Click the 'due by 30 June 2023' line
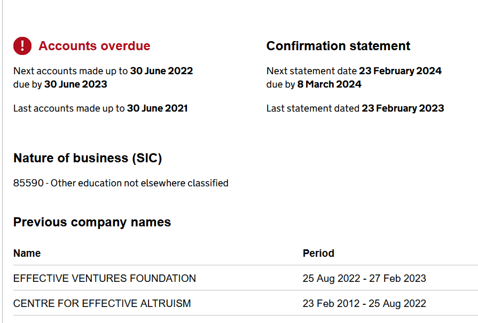Image resolution: width=478 pixels, height=323 pixels. coord(60,84)
